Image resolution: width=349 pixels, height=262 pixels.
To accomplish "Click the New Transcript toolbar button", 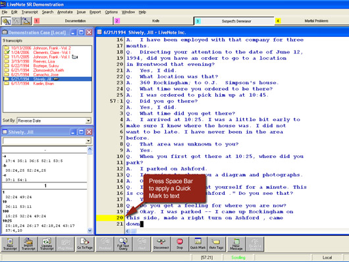I will tap(10, 244).
